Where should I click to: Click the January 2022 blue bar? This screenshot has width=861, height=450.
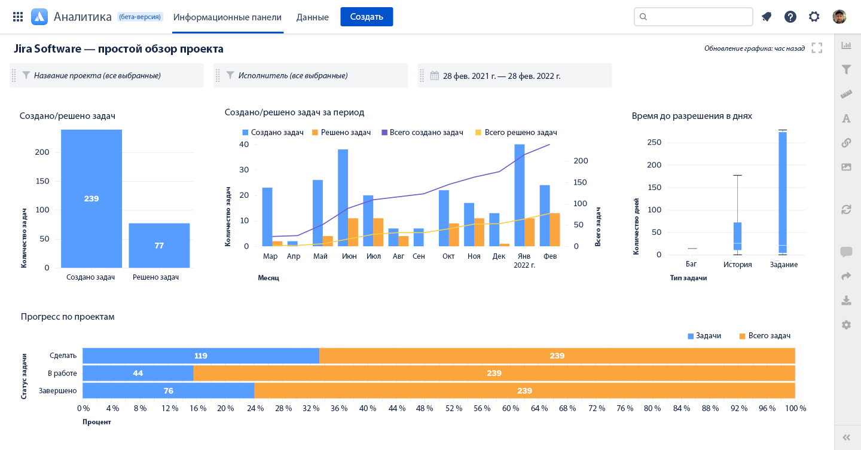[x=520, y=195]
